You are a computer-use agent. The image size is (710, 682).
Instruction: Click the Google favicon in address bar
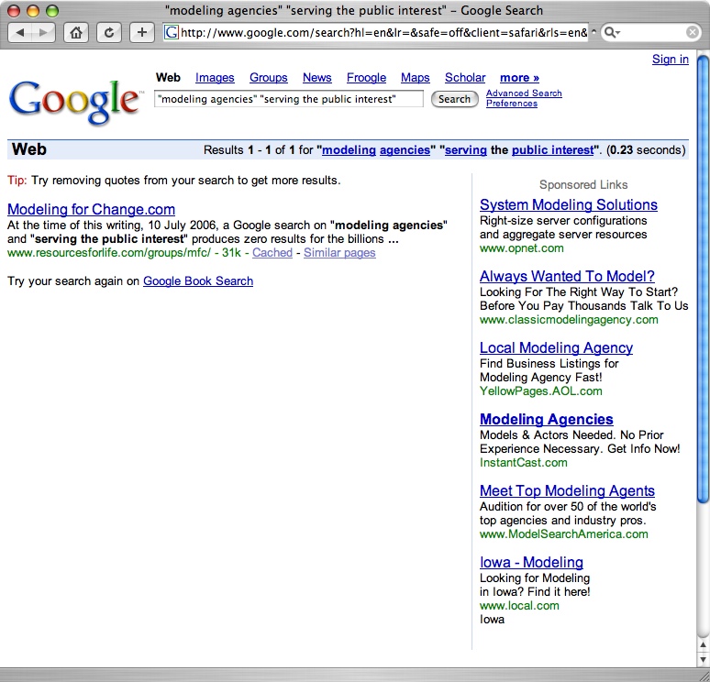[x=171, y=33]
